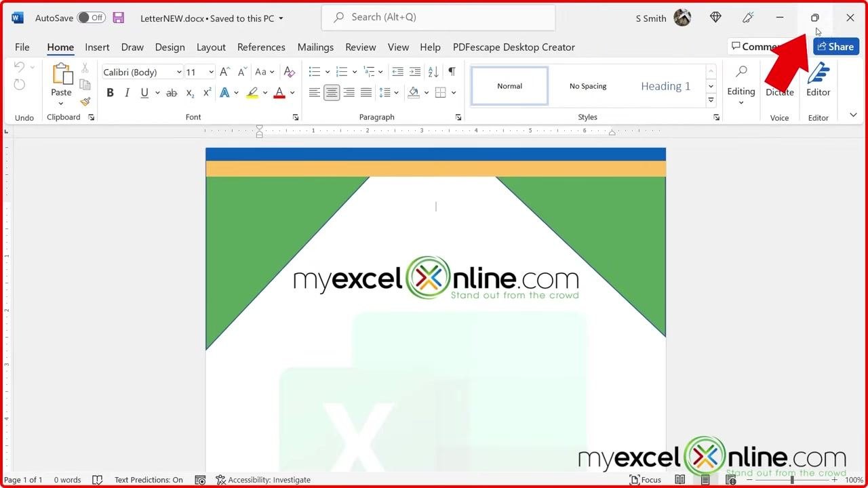This screenshot has height=488, width=868.
Task: Click the Multilevel List icon
Action: [x=369, y=72]
